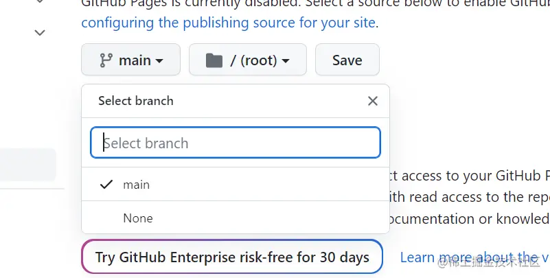Open the Learn more about the link

pos(474,257)
